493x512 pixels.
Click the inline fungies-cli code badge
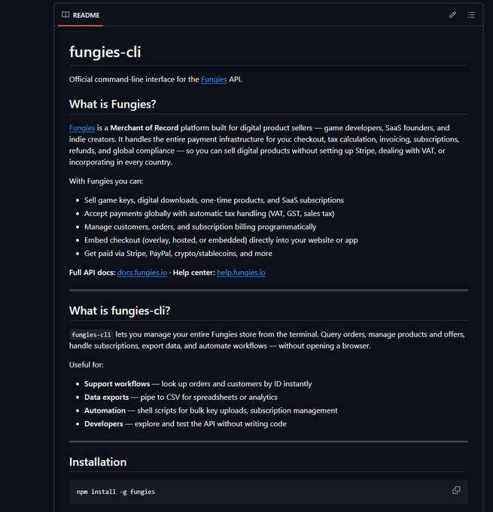[91, 334]
